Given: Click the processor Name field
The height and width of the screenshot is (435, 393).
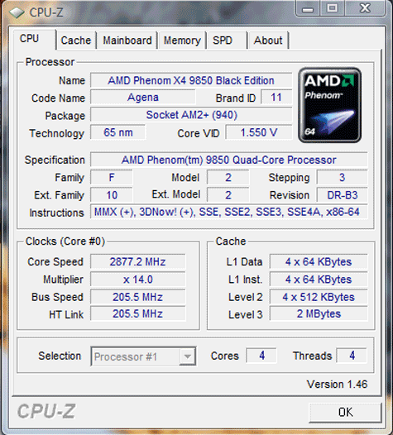Looking at the screenshot, I should [191, 80].
